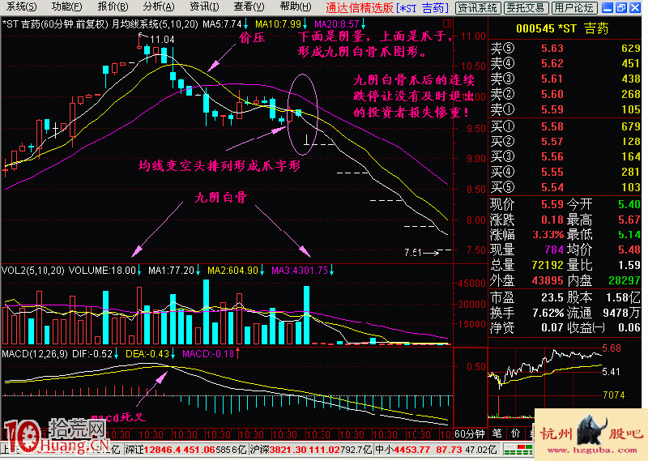Switch to the 笔 tab
648x461 pixels.
coord(497,433)
